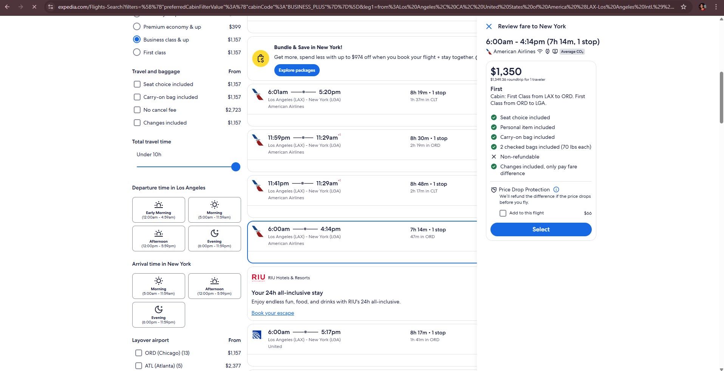
Task: Click the United airline logo on 5:17pm flight
Action: click(x=257, y=335)
